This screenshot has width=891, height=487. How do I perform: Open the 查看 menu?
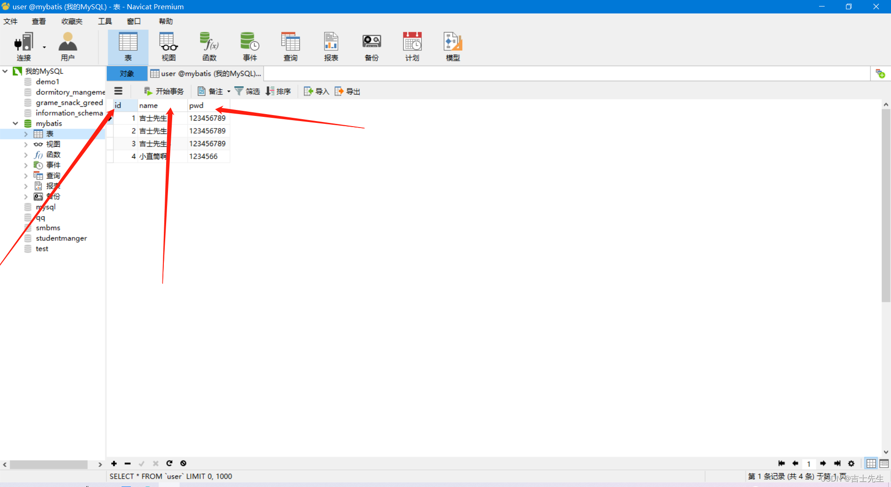39,21
